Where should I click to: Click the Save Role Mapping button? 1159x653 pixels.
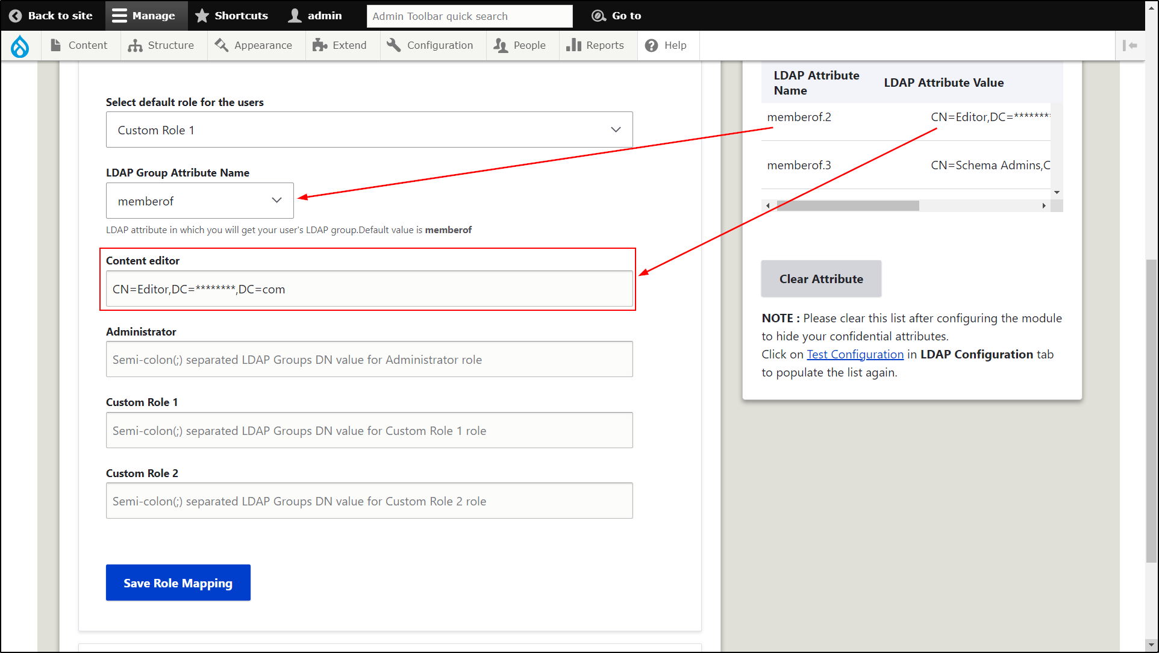pos(178,583)
